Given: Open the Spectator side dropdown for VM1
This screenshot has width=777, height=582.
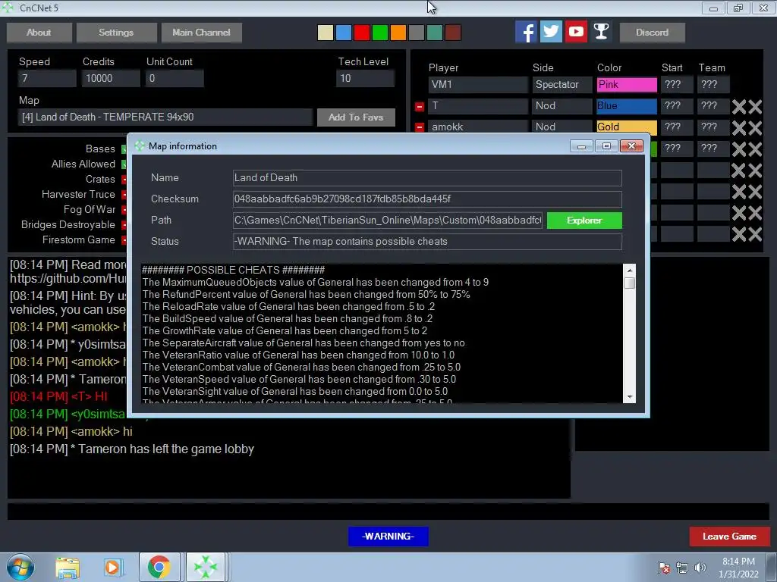Looking at the screenshot, I should 562,85.
